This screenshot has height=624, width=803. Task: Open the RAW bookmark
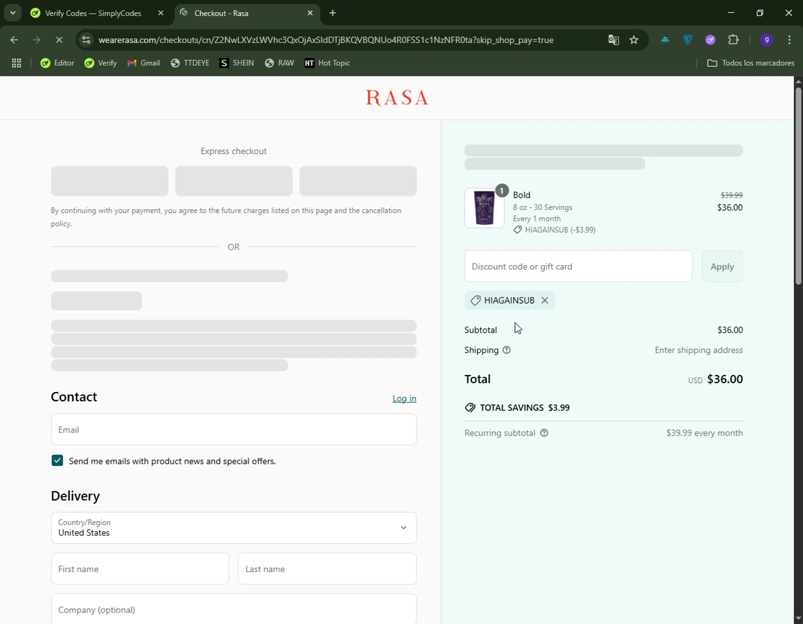tap(279, 63)
